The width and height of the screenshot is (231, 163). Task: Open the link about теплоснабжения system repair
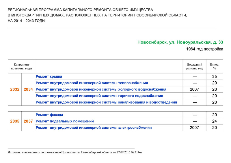click(x=92, y=83)
